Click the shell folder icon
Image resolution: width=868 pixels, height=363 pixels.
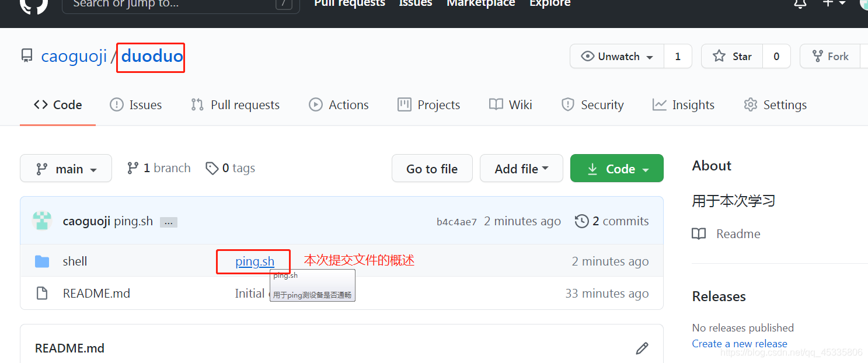(42, 261)
